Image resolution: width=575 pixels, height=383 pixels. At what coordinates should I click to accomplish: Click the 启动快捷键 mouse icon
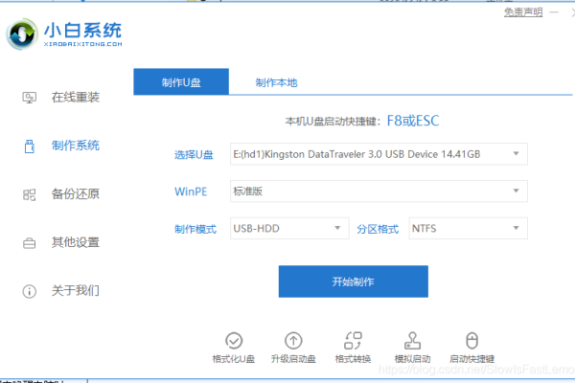tap(471, 341)
